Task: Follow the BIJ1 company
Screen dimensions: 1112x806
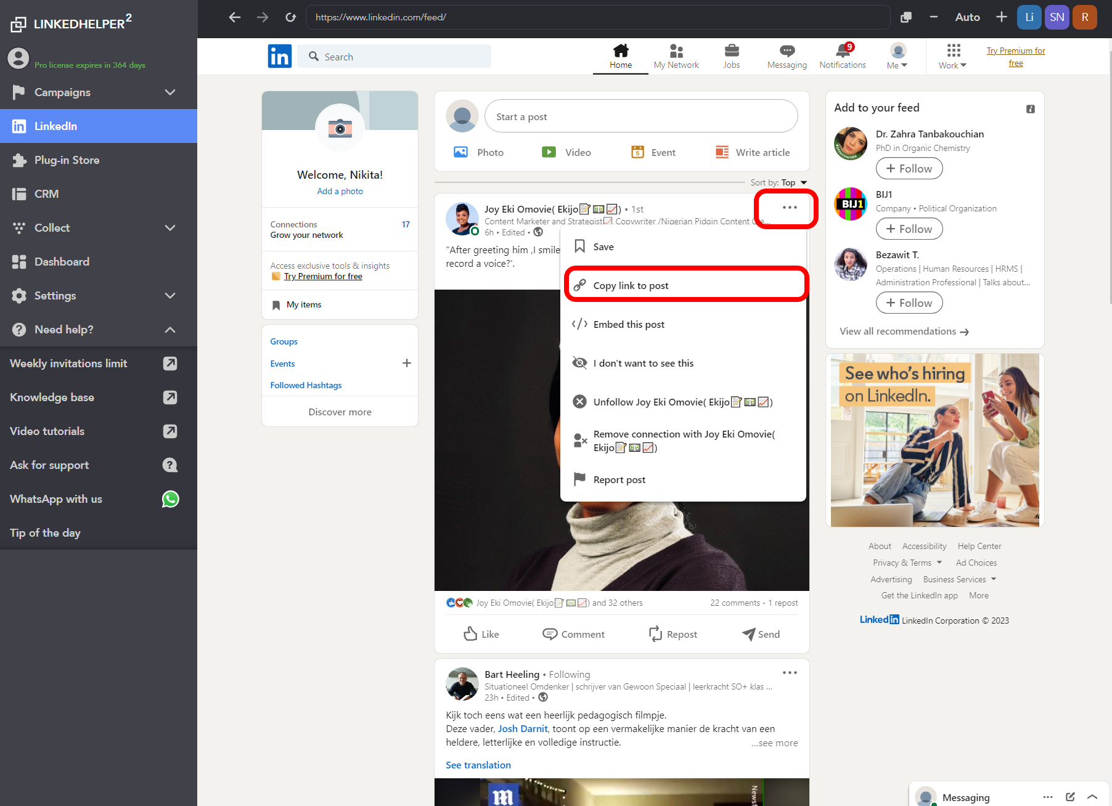Action: point(909,229)
